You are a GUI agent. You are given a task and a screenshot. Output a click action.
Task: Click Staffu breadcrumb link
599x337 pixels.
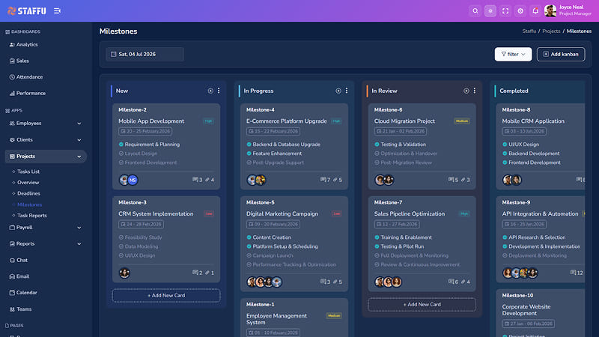[x=529, y=31]
